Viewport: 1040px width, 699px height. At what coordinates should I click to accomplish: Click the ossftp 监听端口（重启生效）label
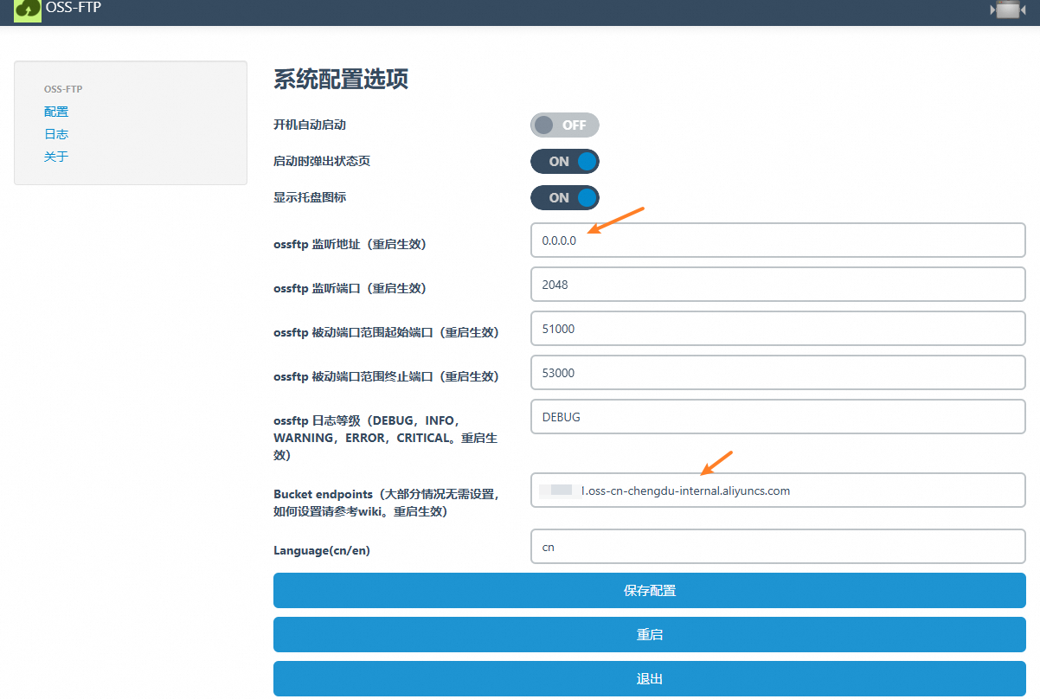pyautogui.click(x=350, y=288)
